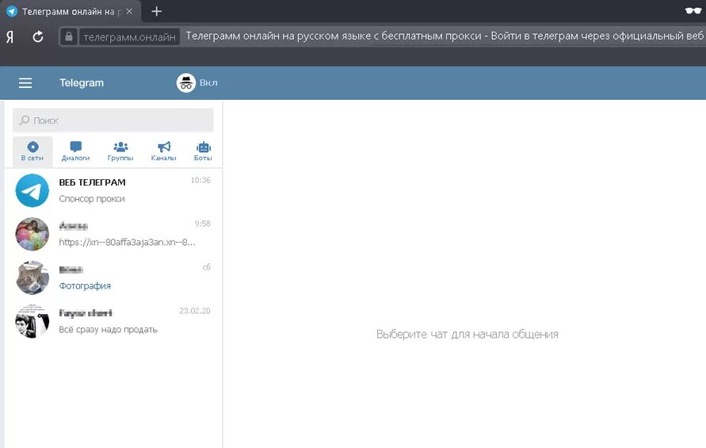Switch to the Диалоги tab
706x448 pixels.
pos(75,151)
